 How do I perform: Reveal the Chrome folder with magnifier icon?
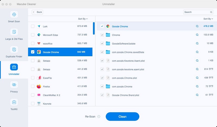[x=197, y=35]
